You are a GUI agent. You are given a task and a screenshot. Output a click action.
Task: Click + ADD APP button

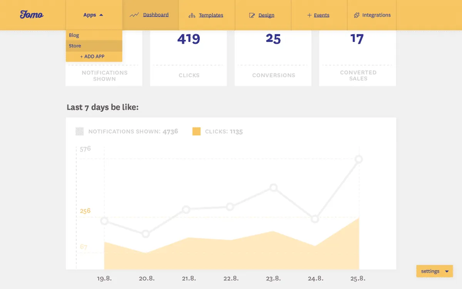point(92,56)
